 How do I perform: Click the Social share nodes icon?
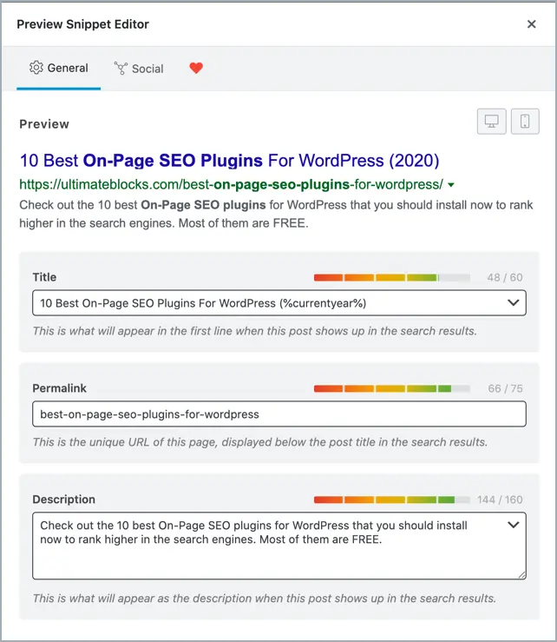(x=121, y=69)
